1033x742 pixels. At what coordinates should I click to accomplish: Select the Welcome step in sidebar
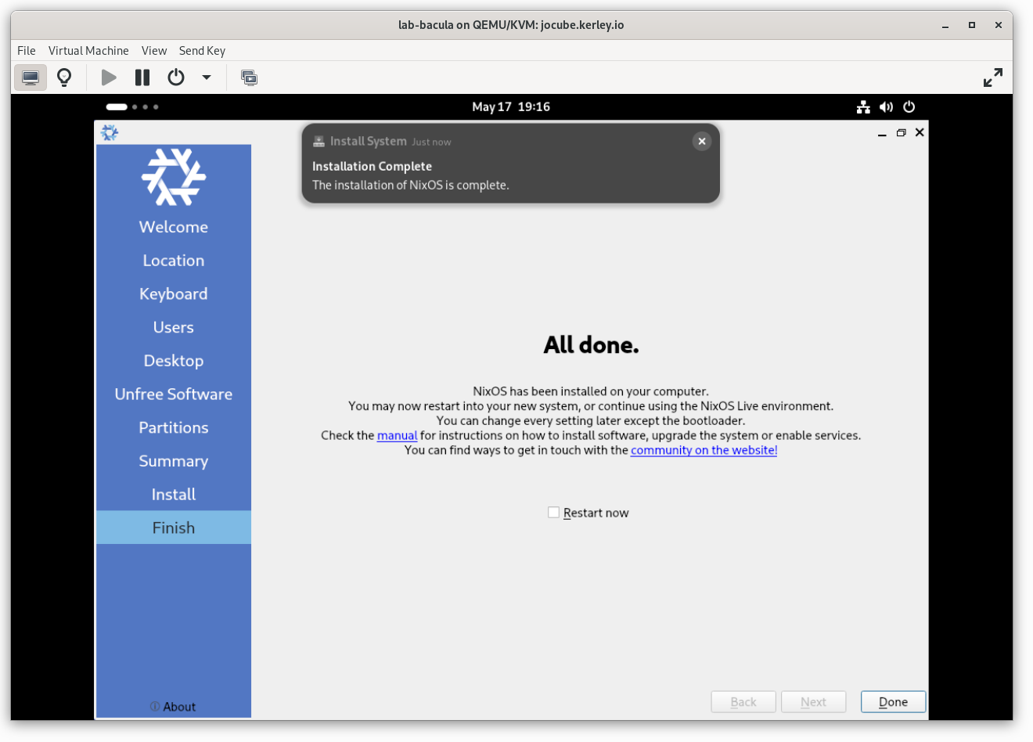coord(174,227)
